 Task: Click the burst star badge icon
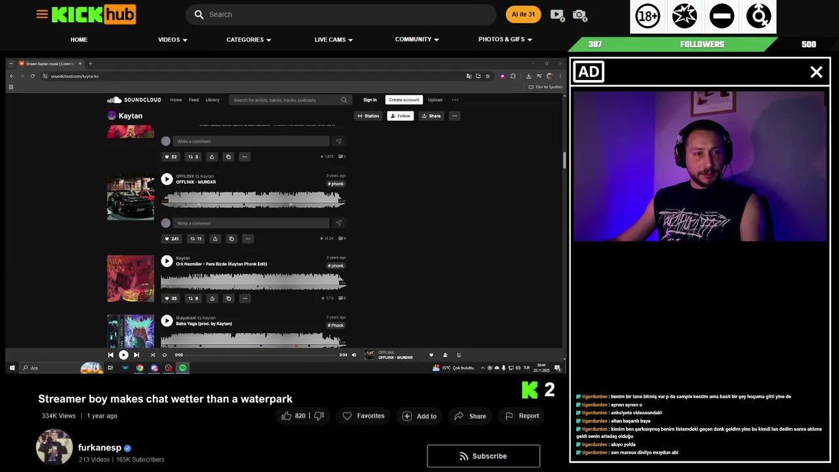click(x=684, y=16)
